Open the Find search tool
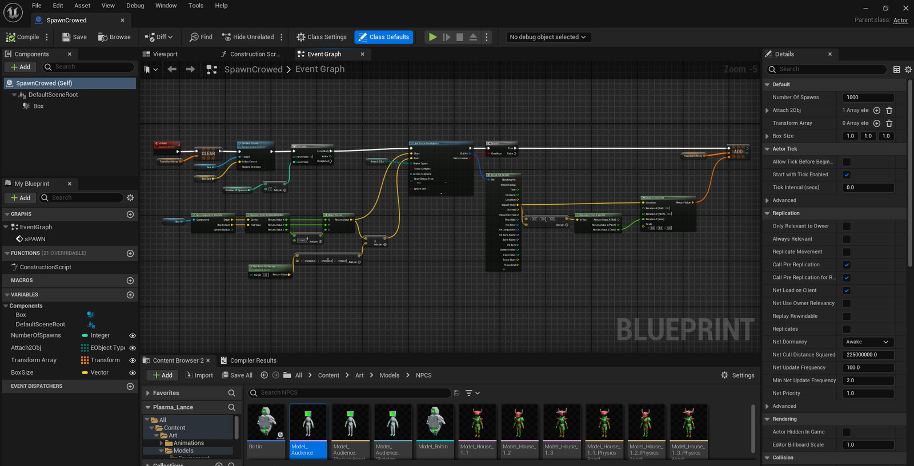Image resolution: width=914 pixels, height=466 pixels. (x=201, y=37)
